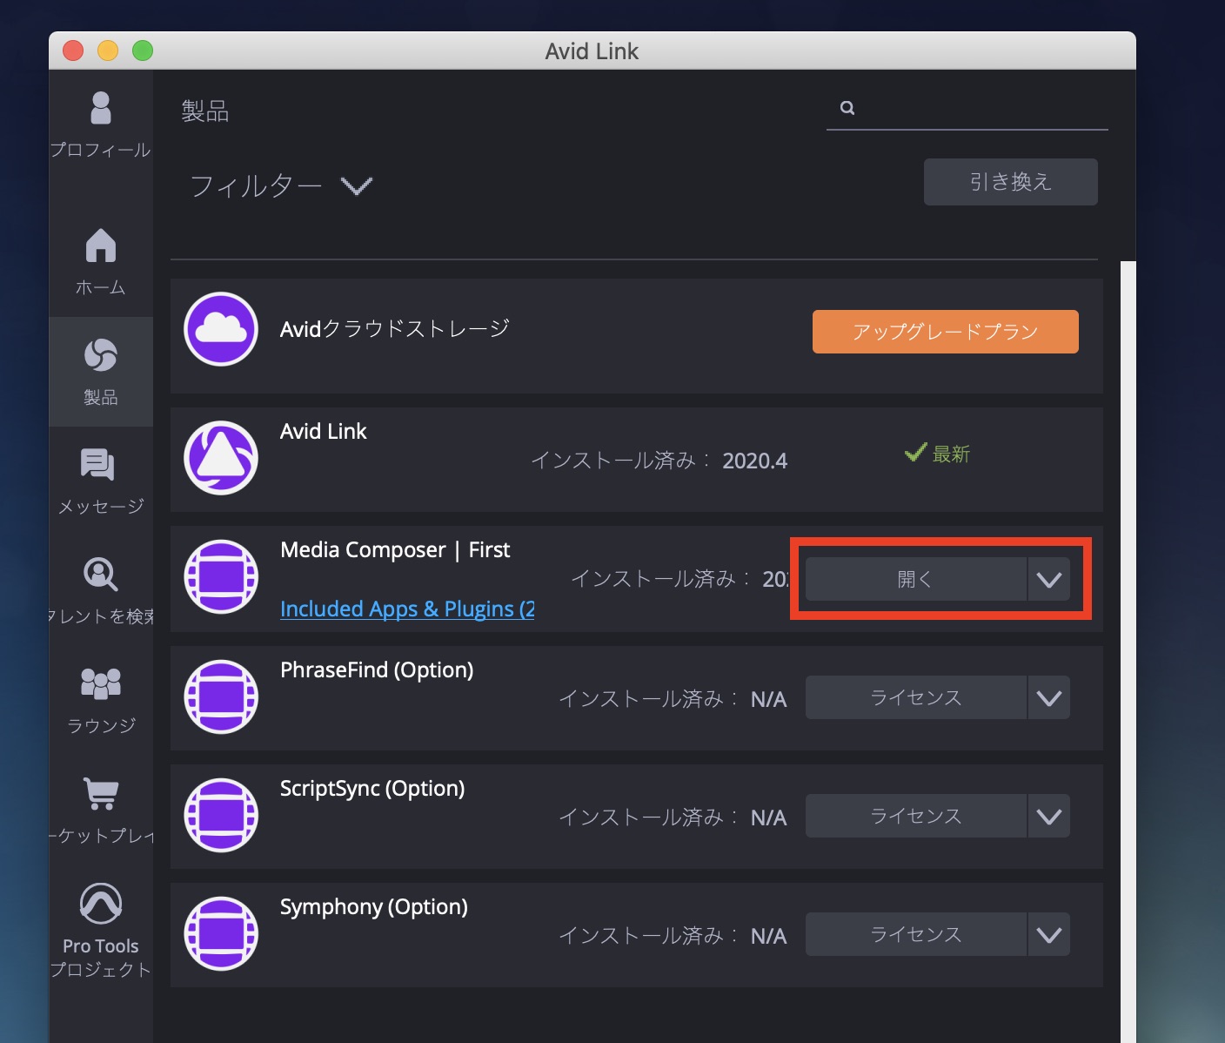Expand the フィルター filter dropdown

(x=357, y=185)
